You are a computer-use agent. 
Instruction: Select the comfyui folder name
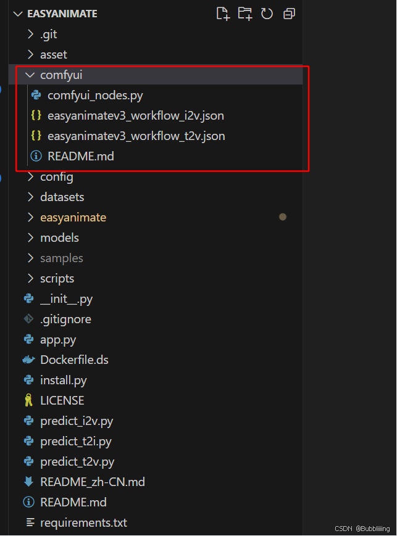[x=61, y=75]
